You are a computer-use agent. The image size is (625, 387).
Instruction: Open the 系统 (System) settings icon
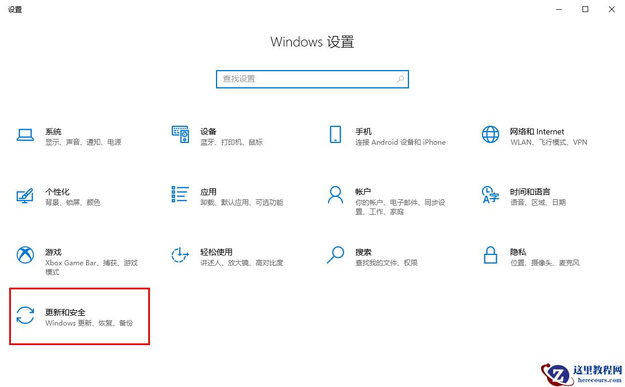pos(25,135)
